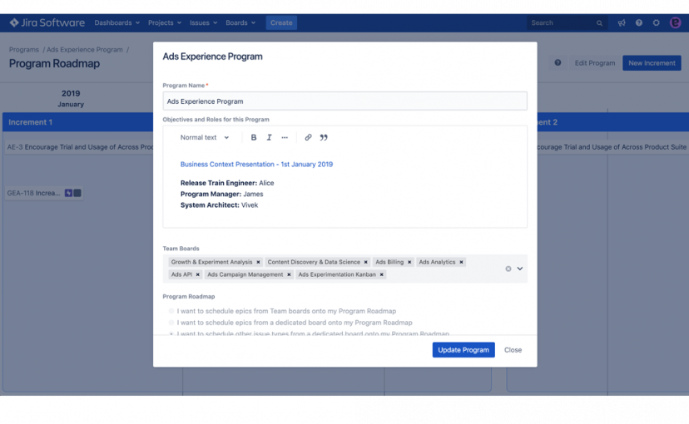Insert a block quote
The width and height of the screenshot is (689, 424).
point(324,137)
